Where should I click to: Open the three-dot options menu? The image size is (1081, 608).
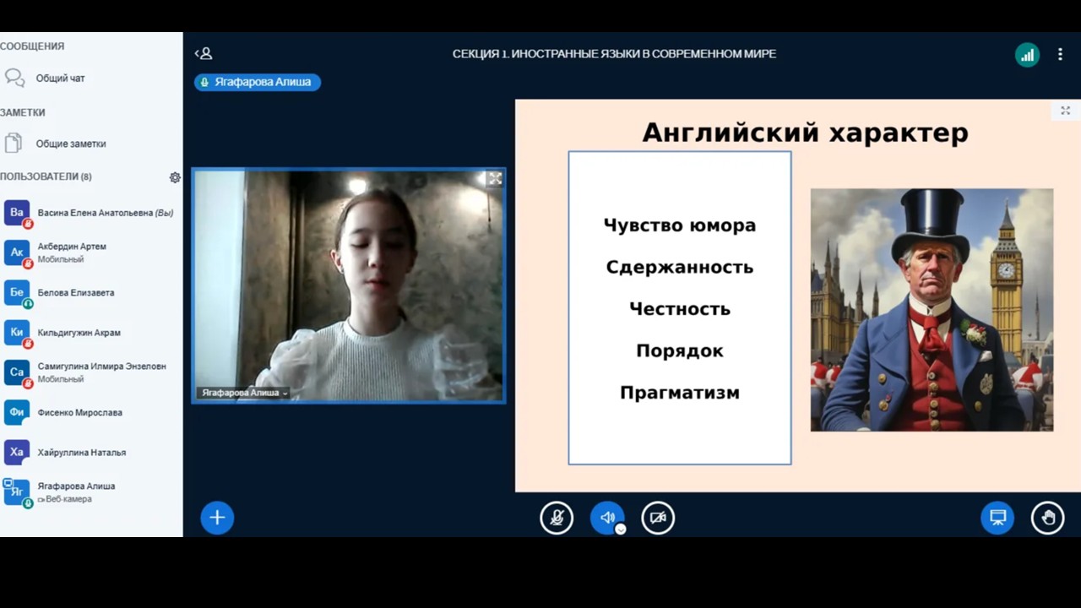pos(1060,55)
